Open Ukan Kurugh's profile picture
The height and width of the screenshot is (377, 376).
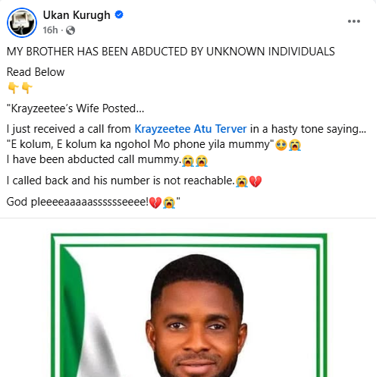[x=22, y=23]
